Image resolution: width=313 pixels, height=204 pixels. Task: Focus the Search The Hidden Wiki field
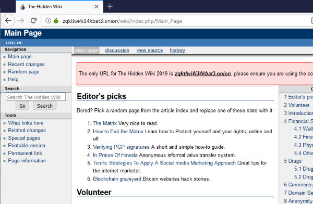35,97
